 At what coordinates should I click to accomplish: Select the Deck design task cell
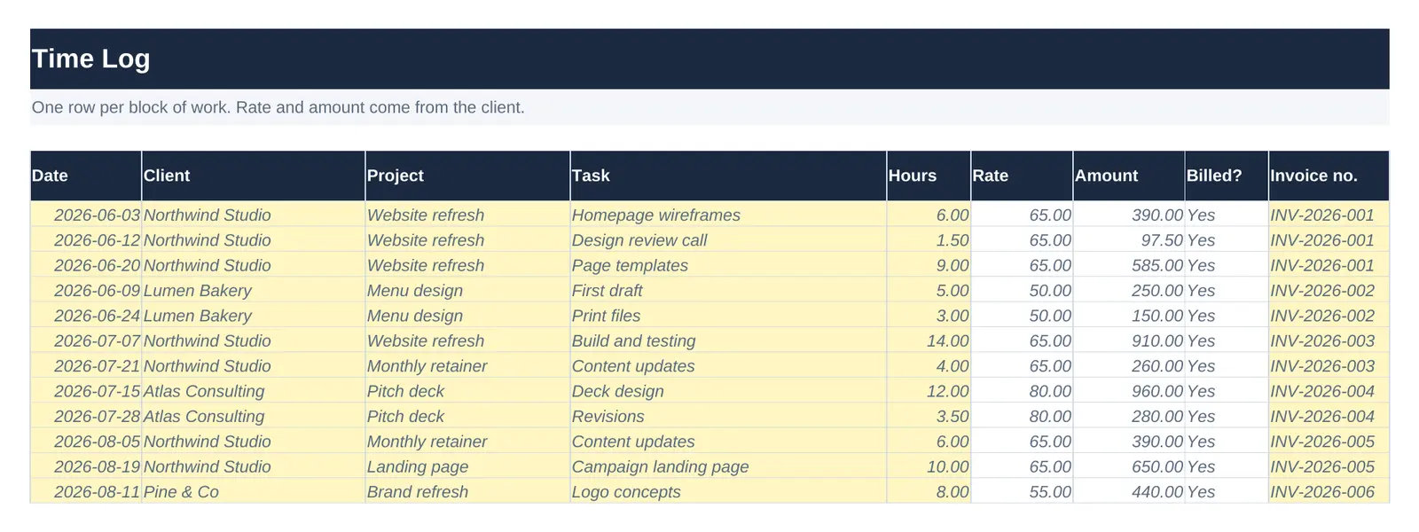point(728,391)
